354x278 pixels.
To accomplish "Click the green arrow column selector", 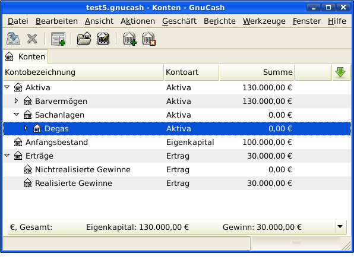I will (340, 72).
